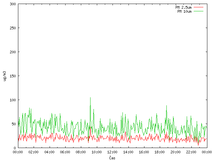Image resolution: width=213 pixels, height=160 pixels.
Task: Click the 16:00 time label
Action: pos(144,152)
